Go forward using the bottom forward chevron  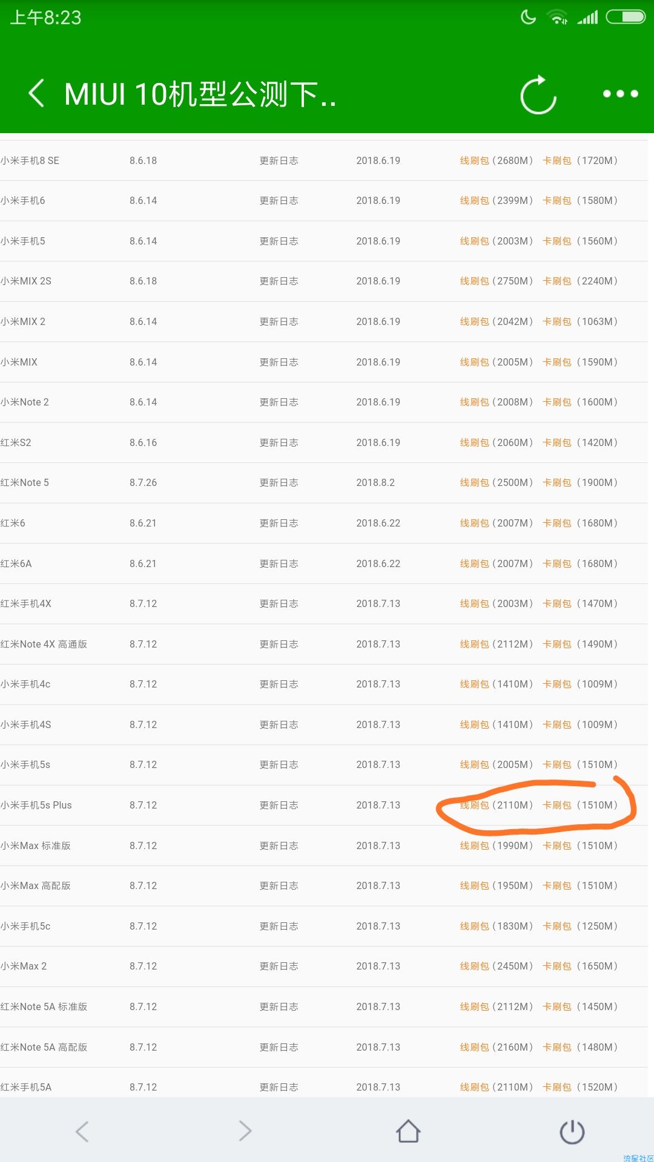coord(245,1131)
